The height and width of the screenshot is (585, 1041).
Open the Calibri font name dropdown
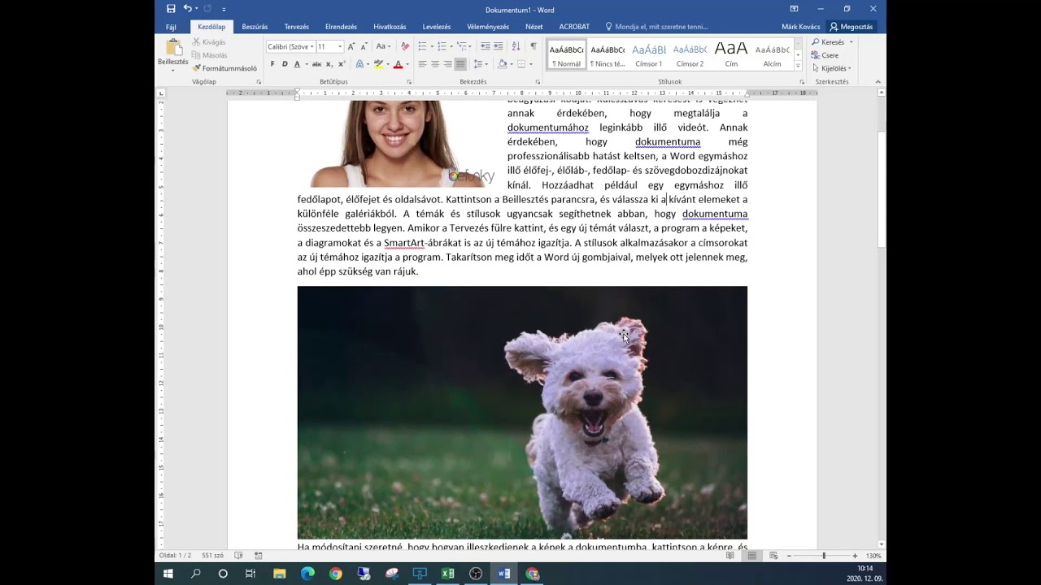tap(291, 46)
